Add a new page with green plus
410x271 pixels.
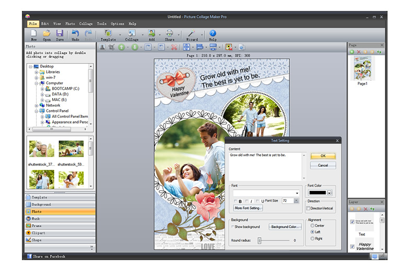pos(352,52)
